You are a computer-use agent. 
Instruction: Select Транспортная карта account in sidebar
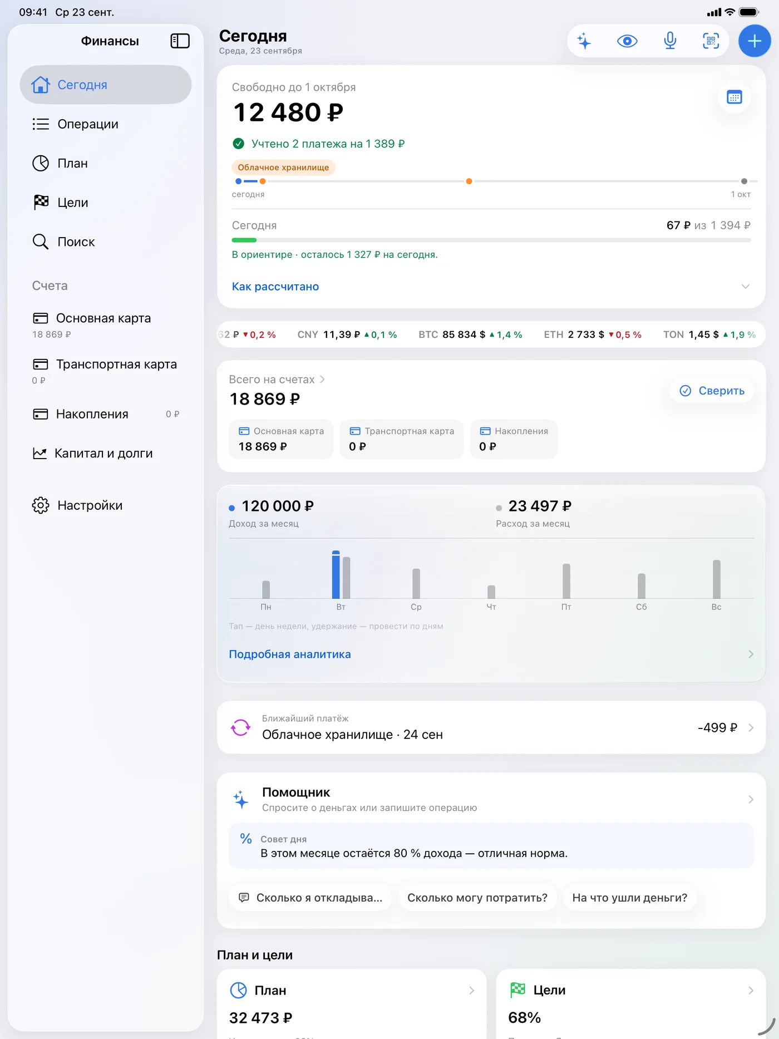[106, 371]
